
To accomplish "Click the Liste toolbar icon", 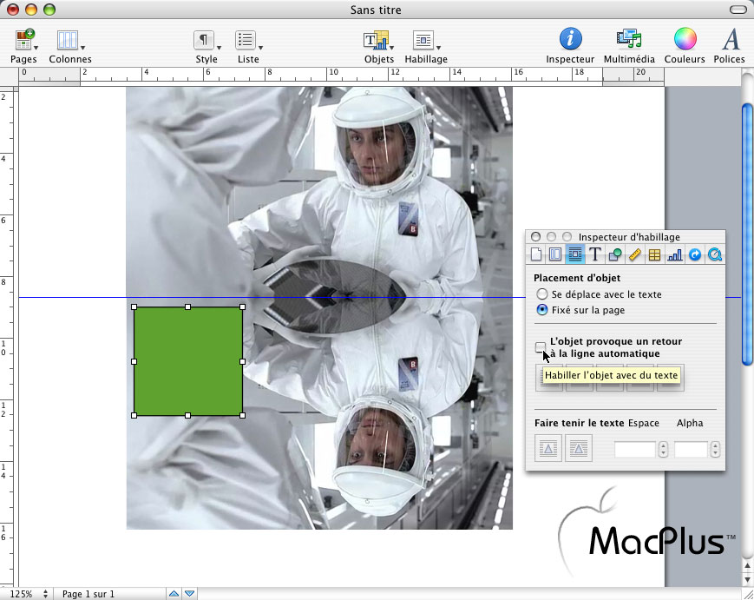I will coord(246,41).
